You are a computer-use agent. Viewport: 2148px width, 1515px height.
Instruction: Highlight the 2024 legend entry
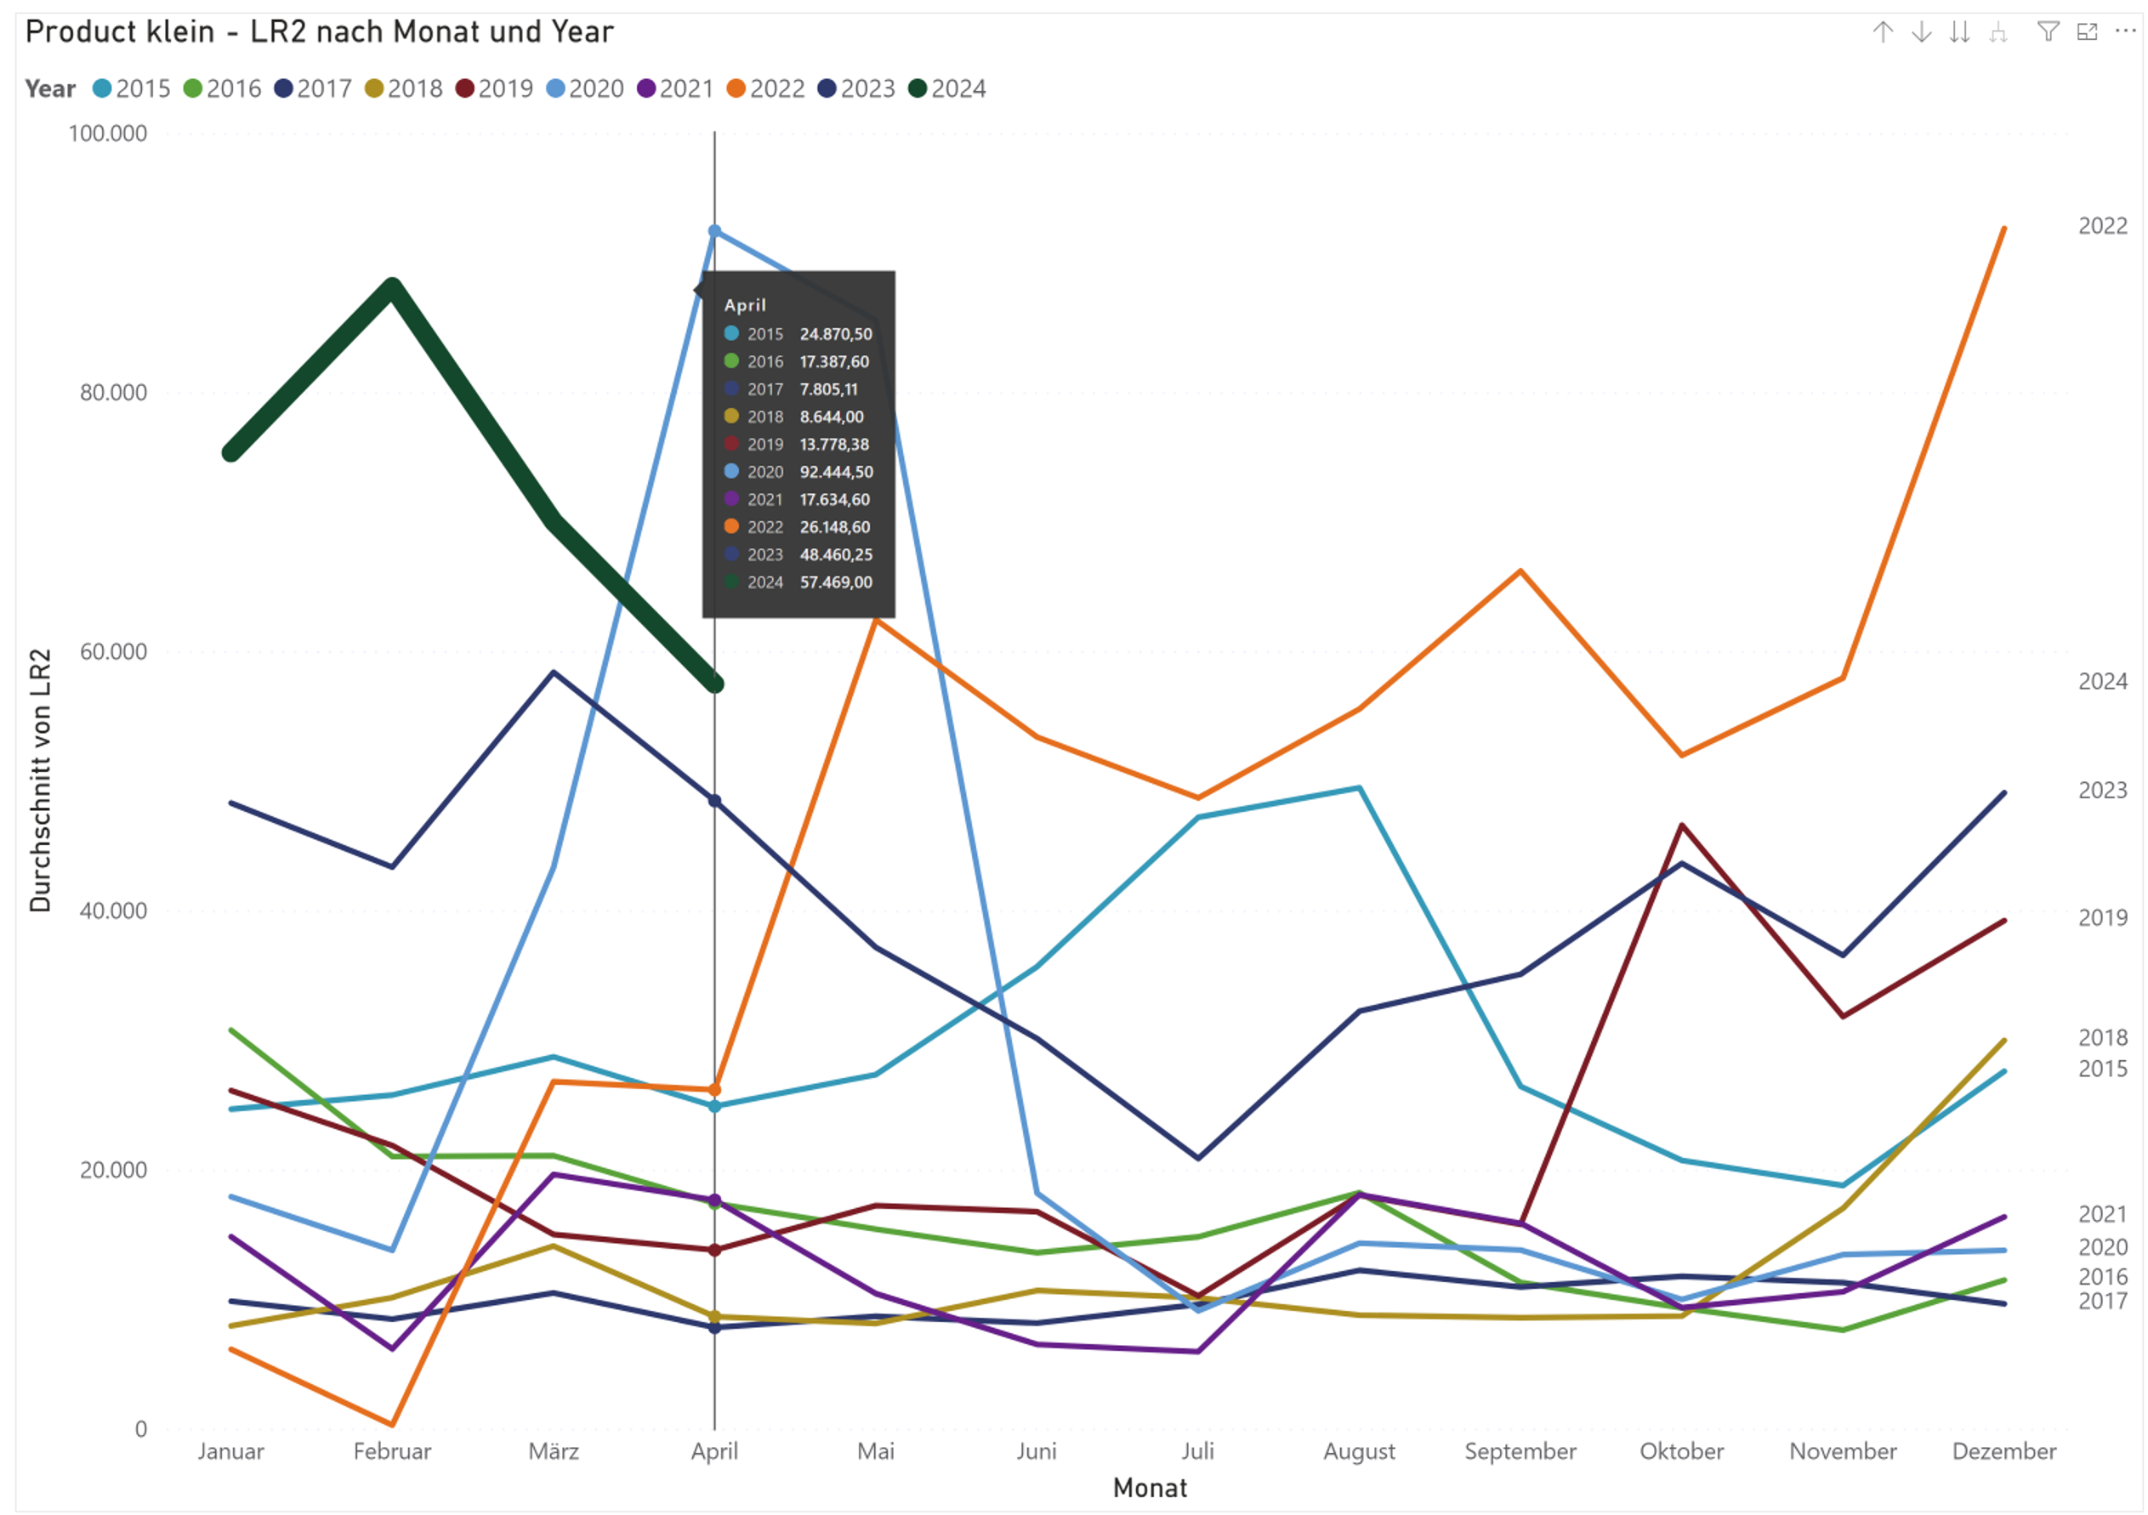pos(947,88)
